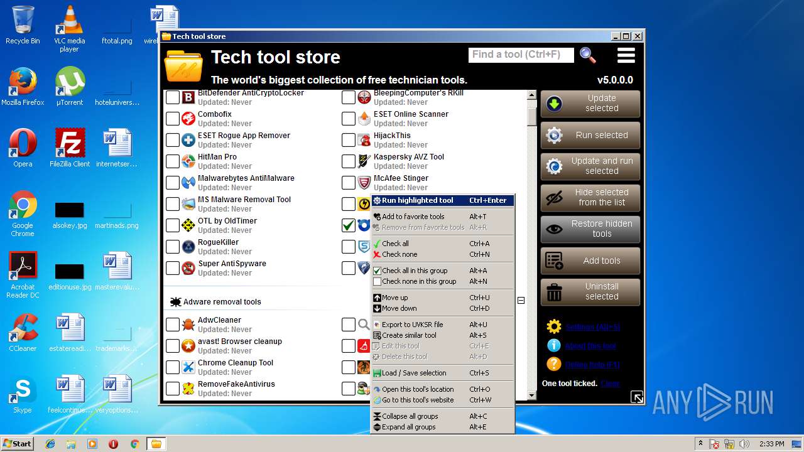Image resolution: width=804 pixels, height=452 pixels.
Task: Click the AdwCleaner bug icon
Action: tap(188, 325)
